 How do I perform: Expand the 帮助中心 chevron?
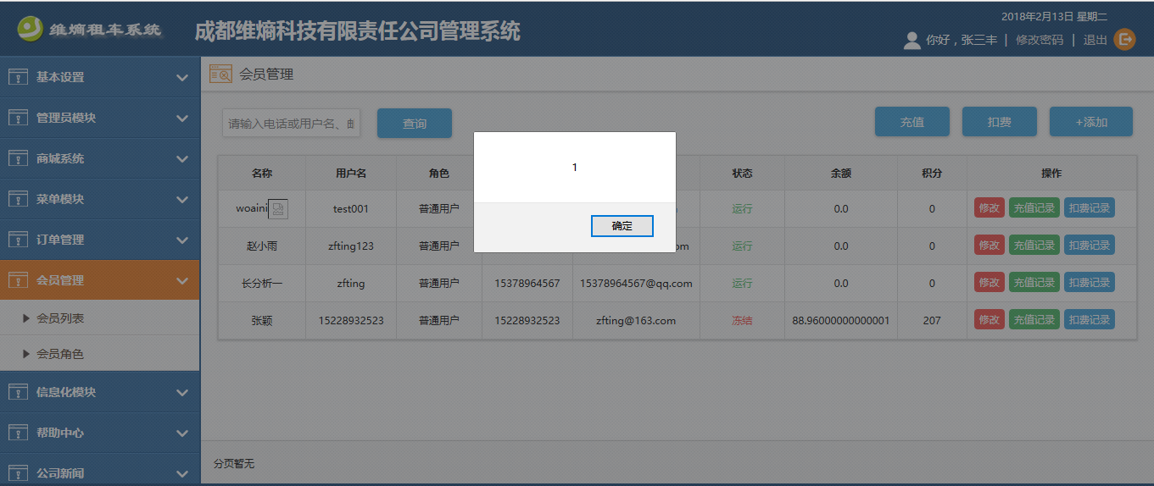point(181,434)
